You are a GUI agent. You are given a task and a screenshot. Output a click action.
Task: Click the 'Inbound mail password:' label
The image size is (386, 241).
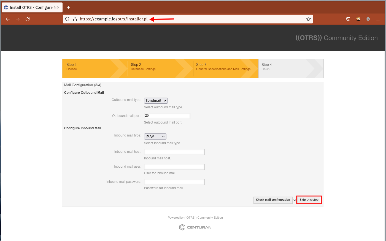coord(124,182)
